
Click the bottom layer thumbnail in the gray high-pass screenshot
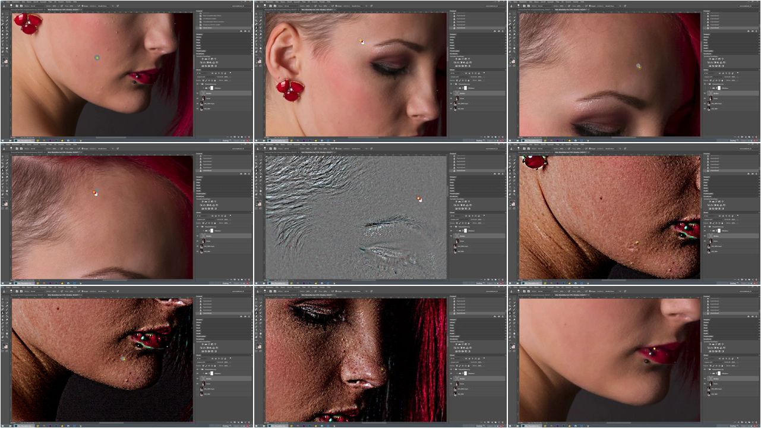(x=455, y=251)
